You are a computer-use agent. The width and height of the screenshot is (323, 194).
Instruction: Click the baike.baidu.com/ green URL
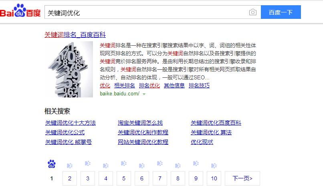click(120, 94)
